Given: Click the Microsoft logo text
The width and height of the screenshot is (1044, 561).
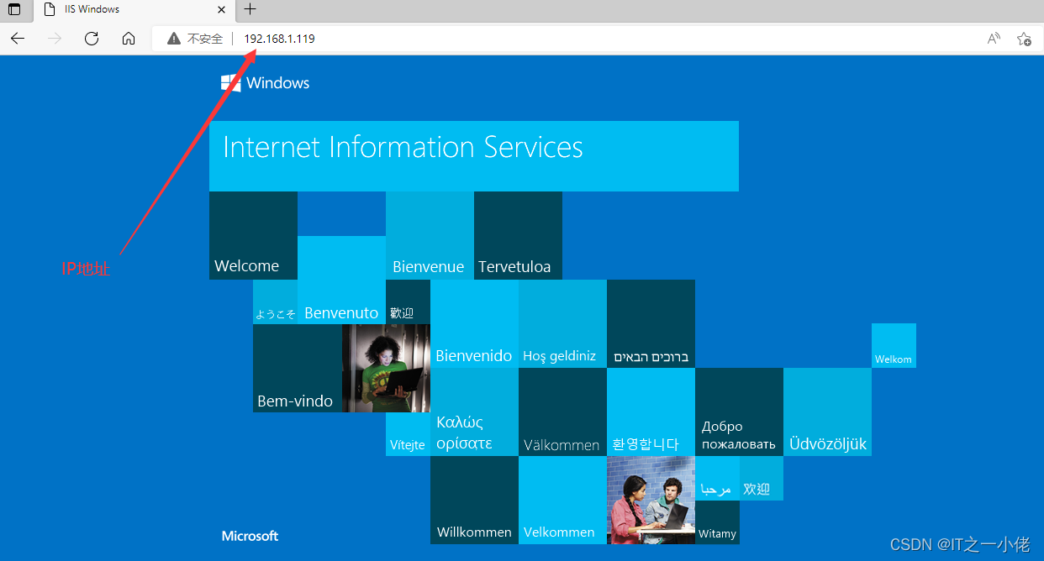Looking at the screenshot, I should click(x=250, y=536).
